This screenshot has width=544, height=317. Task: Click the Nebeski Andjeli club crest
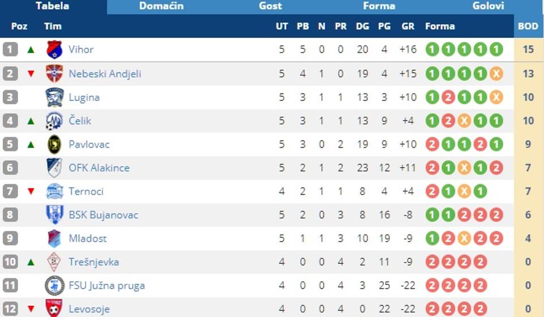point(54,74)
